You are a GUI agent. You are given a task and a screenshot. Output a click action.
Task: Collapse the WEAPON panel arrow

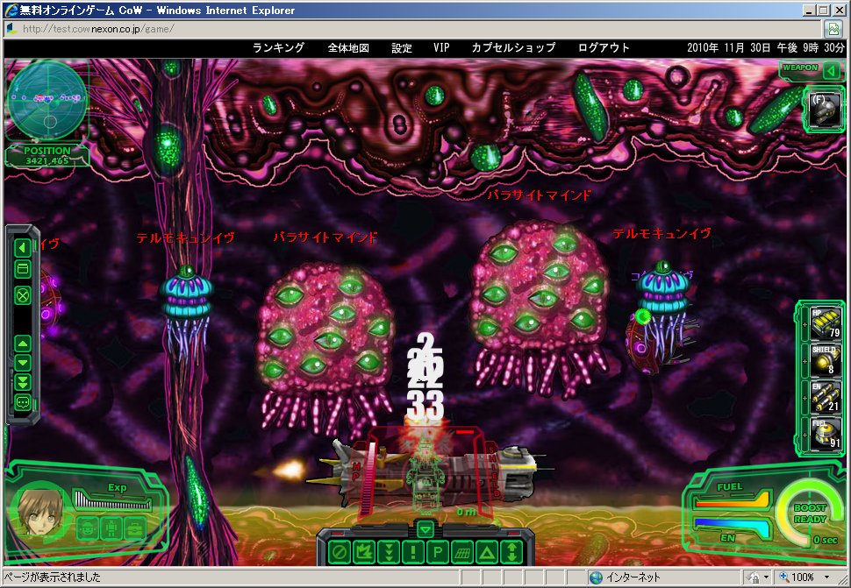click(831, 70)
